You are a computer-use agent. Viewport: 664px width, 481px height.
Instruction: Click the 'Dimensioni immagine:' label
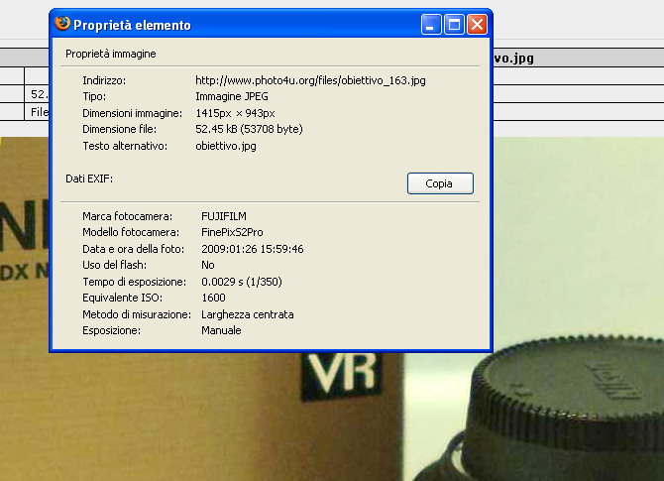[x=132, y=113]
